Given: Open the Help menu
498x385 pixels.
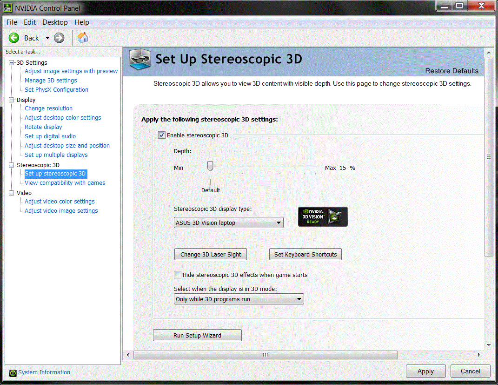Looking at the screenshot, I should (82, 22).
